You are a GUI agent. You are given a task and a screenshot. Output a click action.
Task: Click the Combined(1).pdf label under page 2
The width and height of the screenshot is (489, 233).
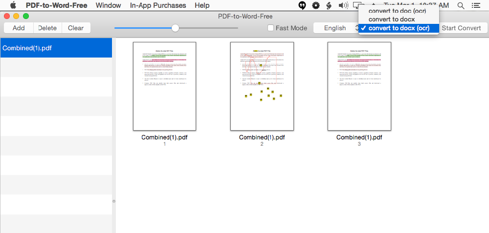262,137
